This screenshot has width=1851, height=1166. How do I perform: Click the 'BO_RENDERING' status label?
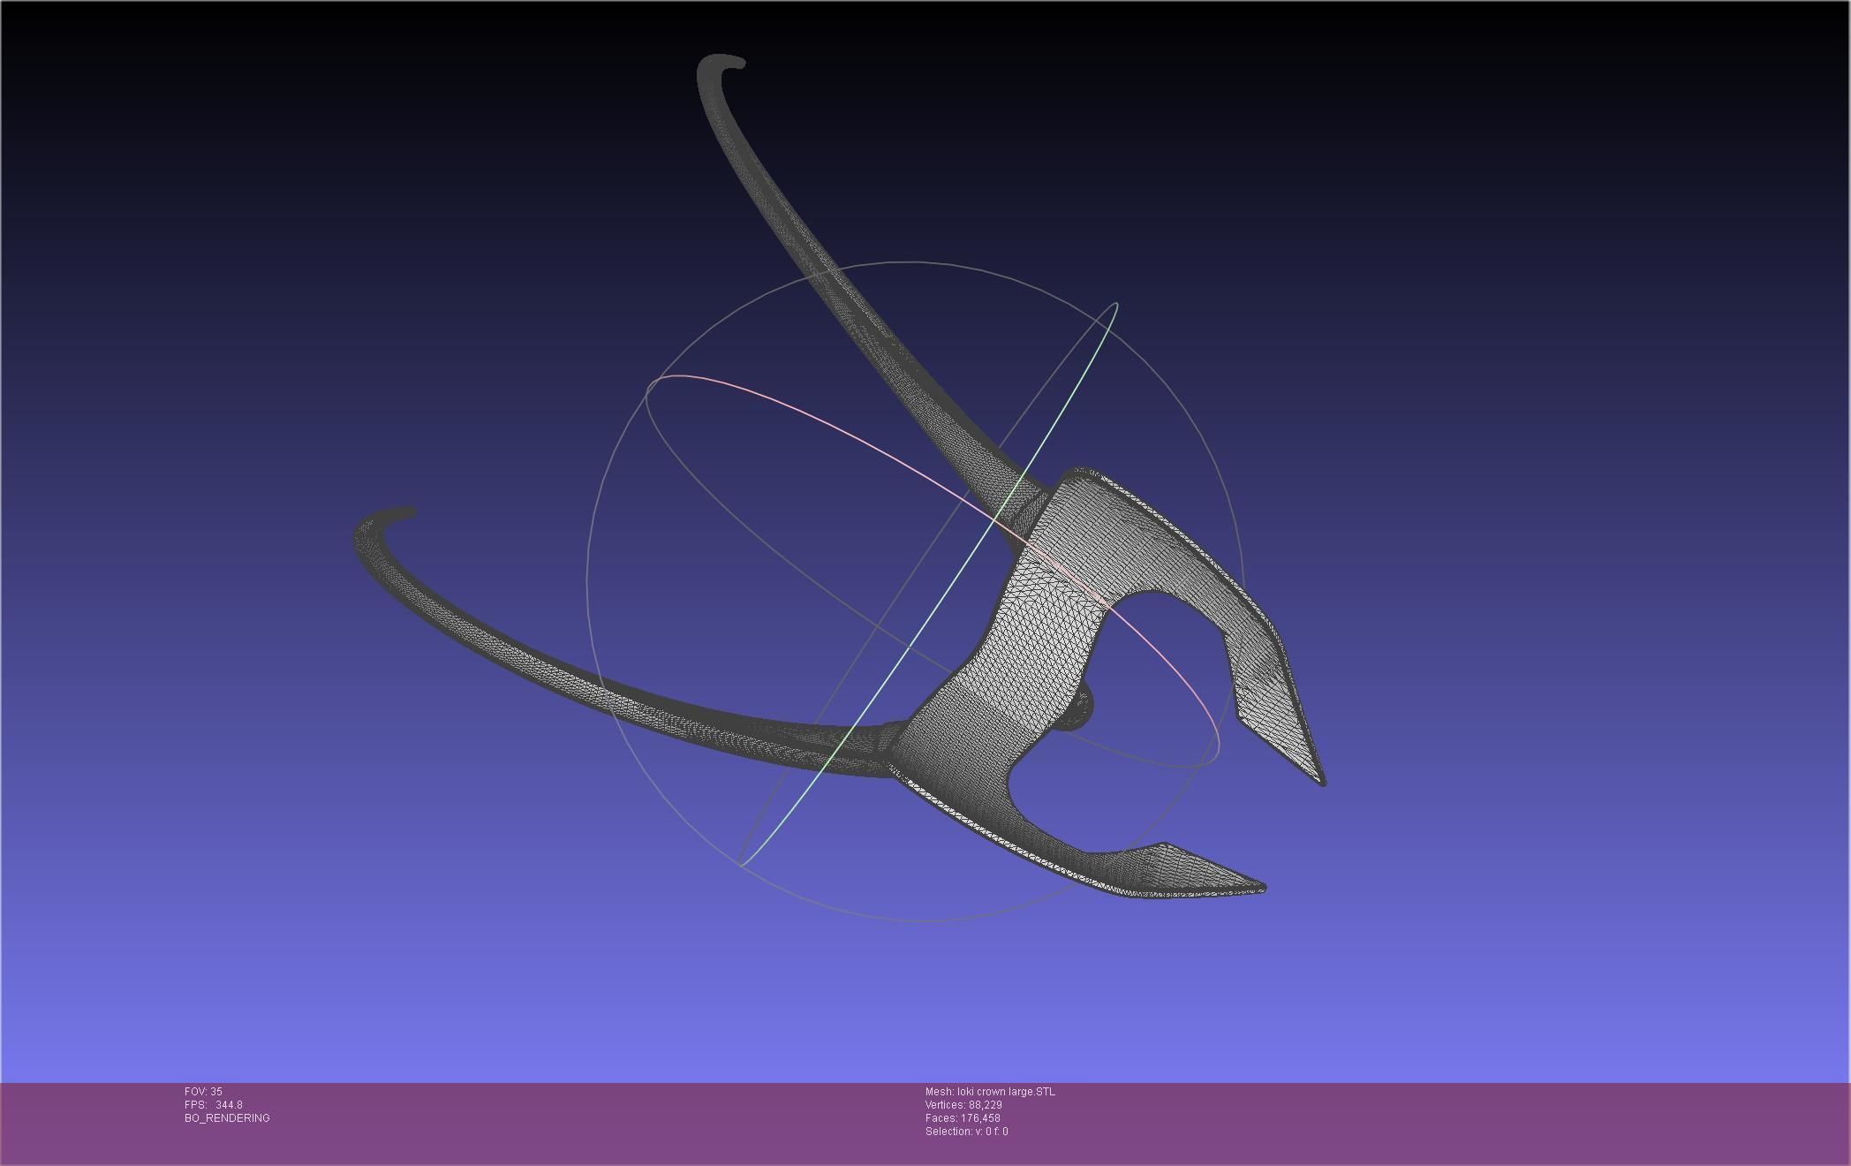227,1118
